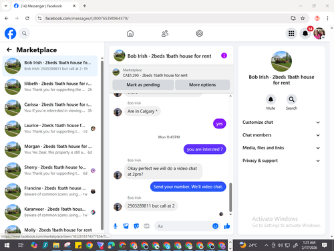Go to the Home feed icon
This screenshot has height=251, width=334.
point(130,33)
